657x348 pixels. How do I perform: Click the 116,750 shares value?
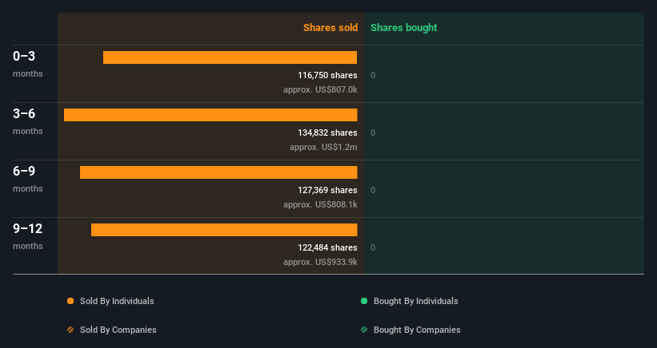[x=327, y=75]
